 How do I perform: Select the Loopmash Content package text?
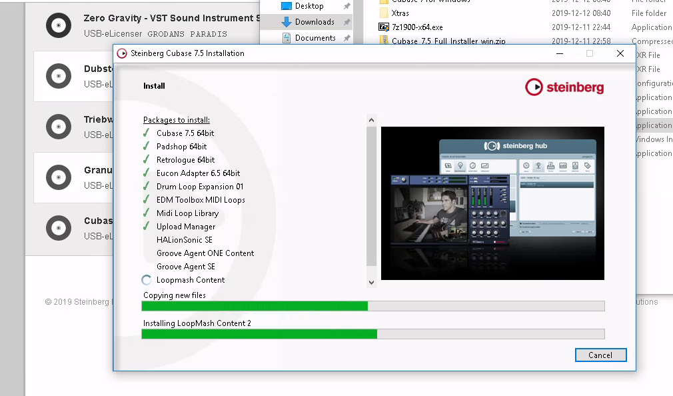click(191, 279)
